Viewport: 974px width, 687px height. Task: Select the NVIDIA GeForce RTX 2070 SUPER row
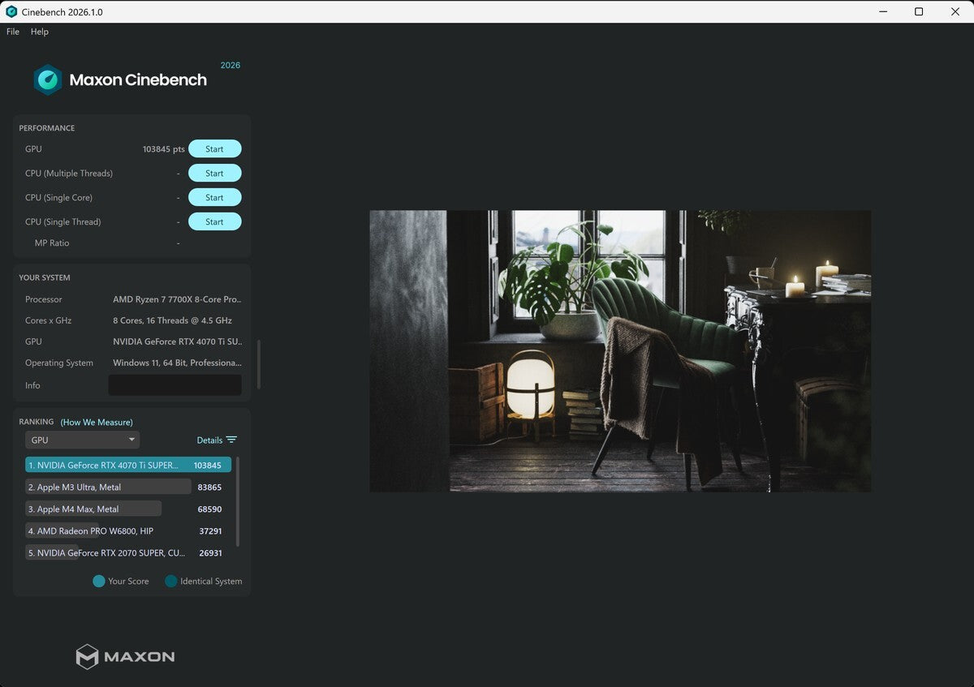128,552
